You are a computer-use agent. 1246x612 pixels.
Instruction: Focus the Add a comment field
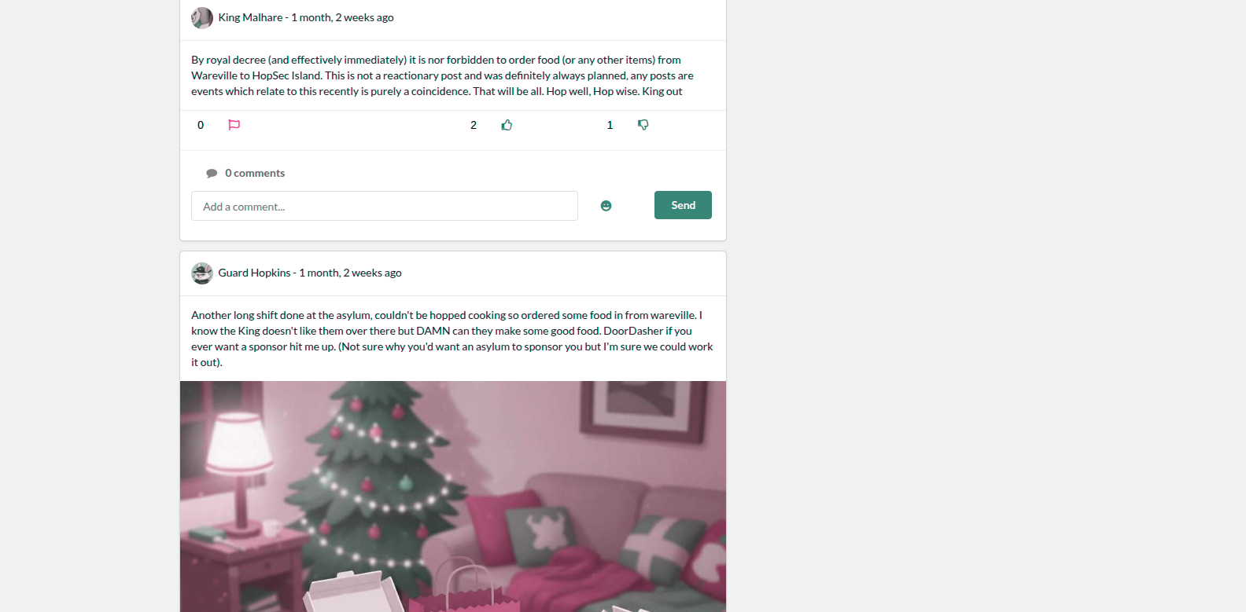385,206
